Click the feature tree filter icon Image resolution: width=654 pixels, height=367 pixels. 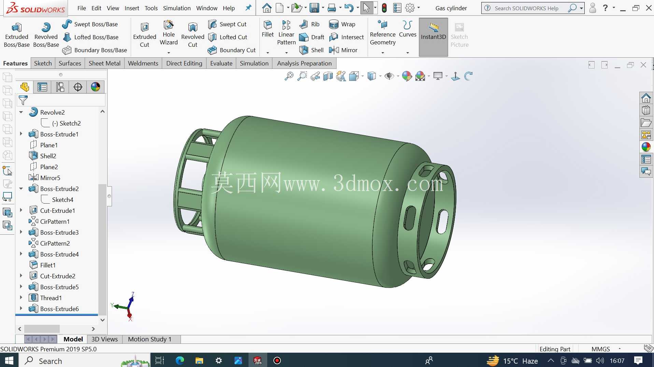click(x=23, y=100)
